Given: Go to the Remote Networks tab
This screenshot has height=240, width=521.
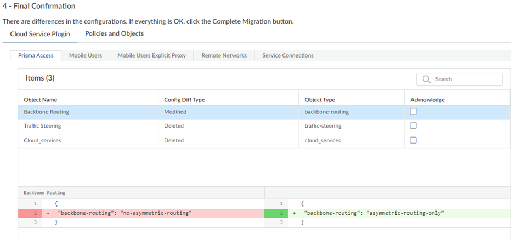Looking at the screenshot, I should (224, 55).
